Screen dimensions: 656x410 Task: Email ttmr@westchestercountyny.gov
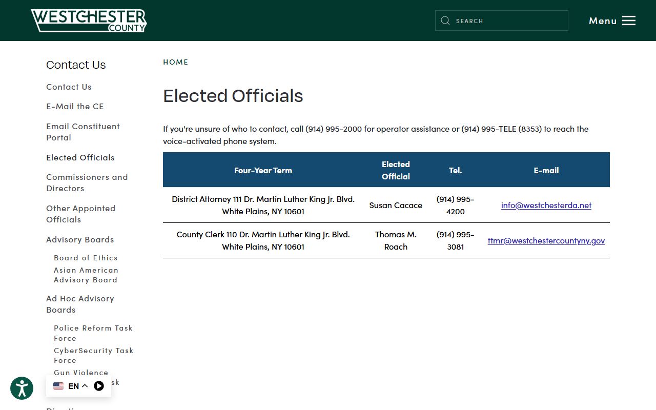pos(546,240)
